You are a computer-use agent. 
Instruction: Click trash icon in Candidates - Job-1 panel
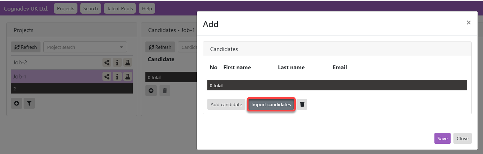click(164, 91)
